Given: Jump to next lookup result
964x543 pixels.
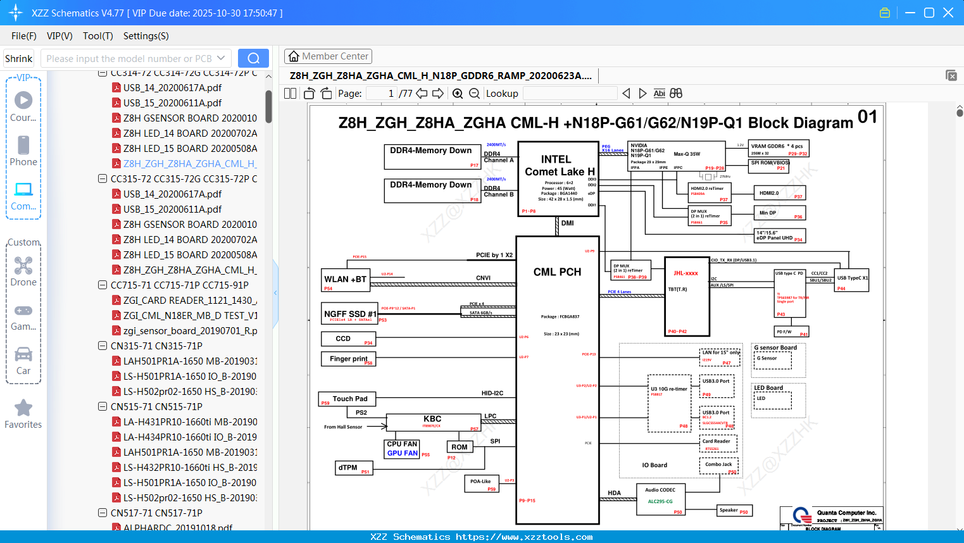Looking at the screenshot, I should click(x=643, y=94).
